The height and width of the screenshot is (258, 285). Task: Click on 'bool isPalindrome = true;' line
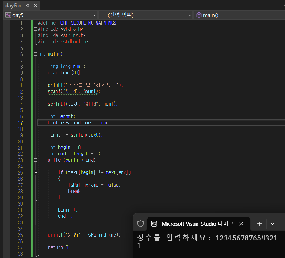point(79,123)
